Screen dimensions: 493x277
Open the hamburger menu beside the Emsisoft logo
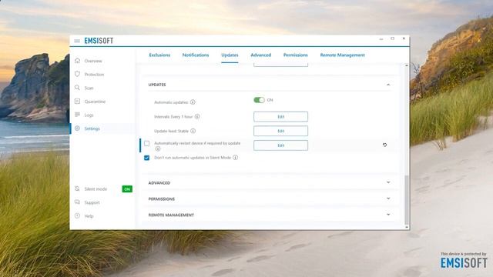(x=77, y=41)
